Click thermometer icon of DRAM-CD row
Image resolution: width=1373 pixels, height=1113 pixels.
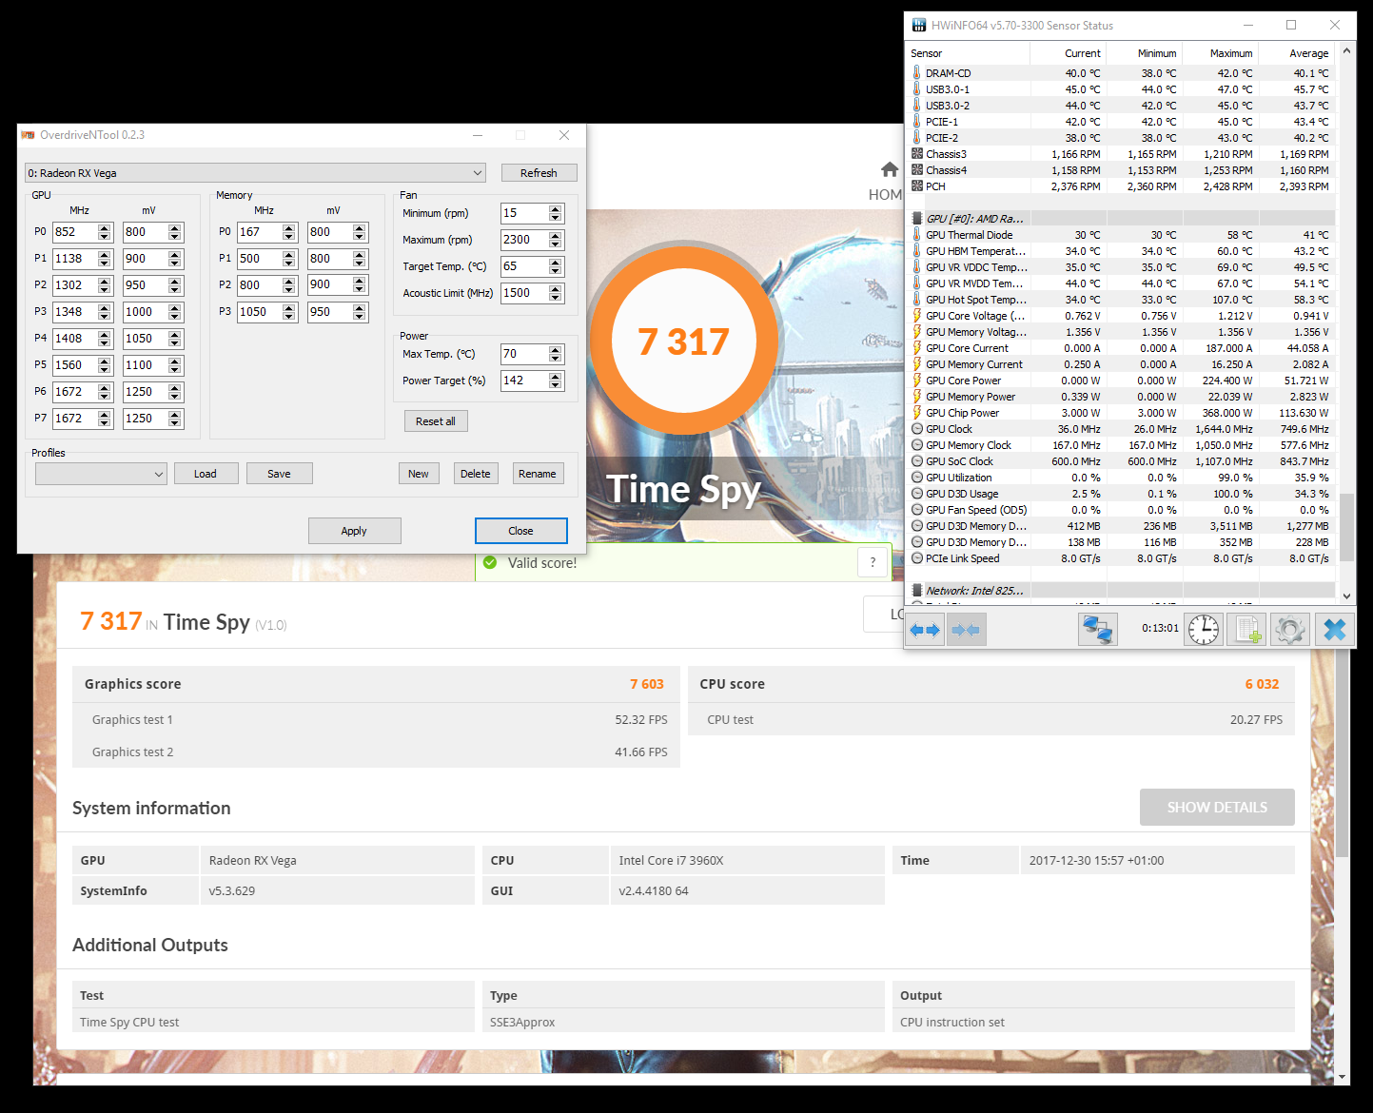[x=917, y=73]
